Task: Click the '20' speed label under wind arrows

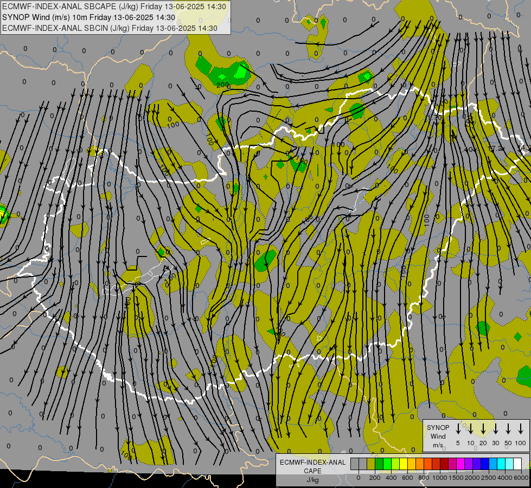Action: point(483,443)
